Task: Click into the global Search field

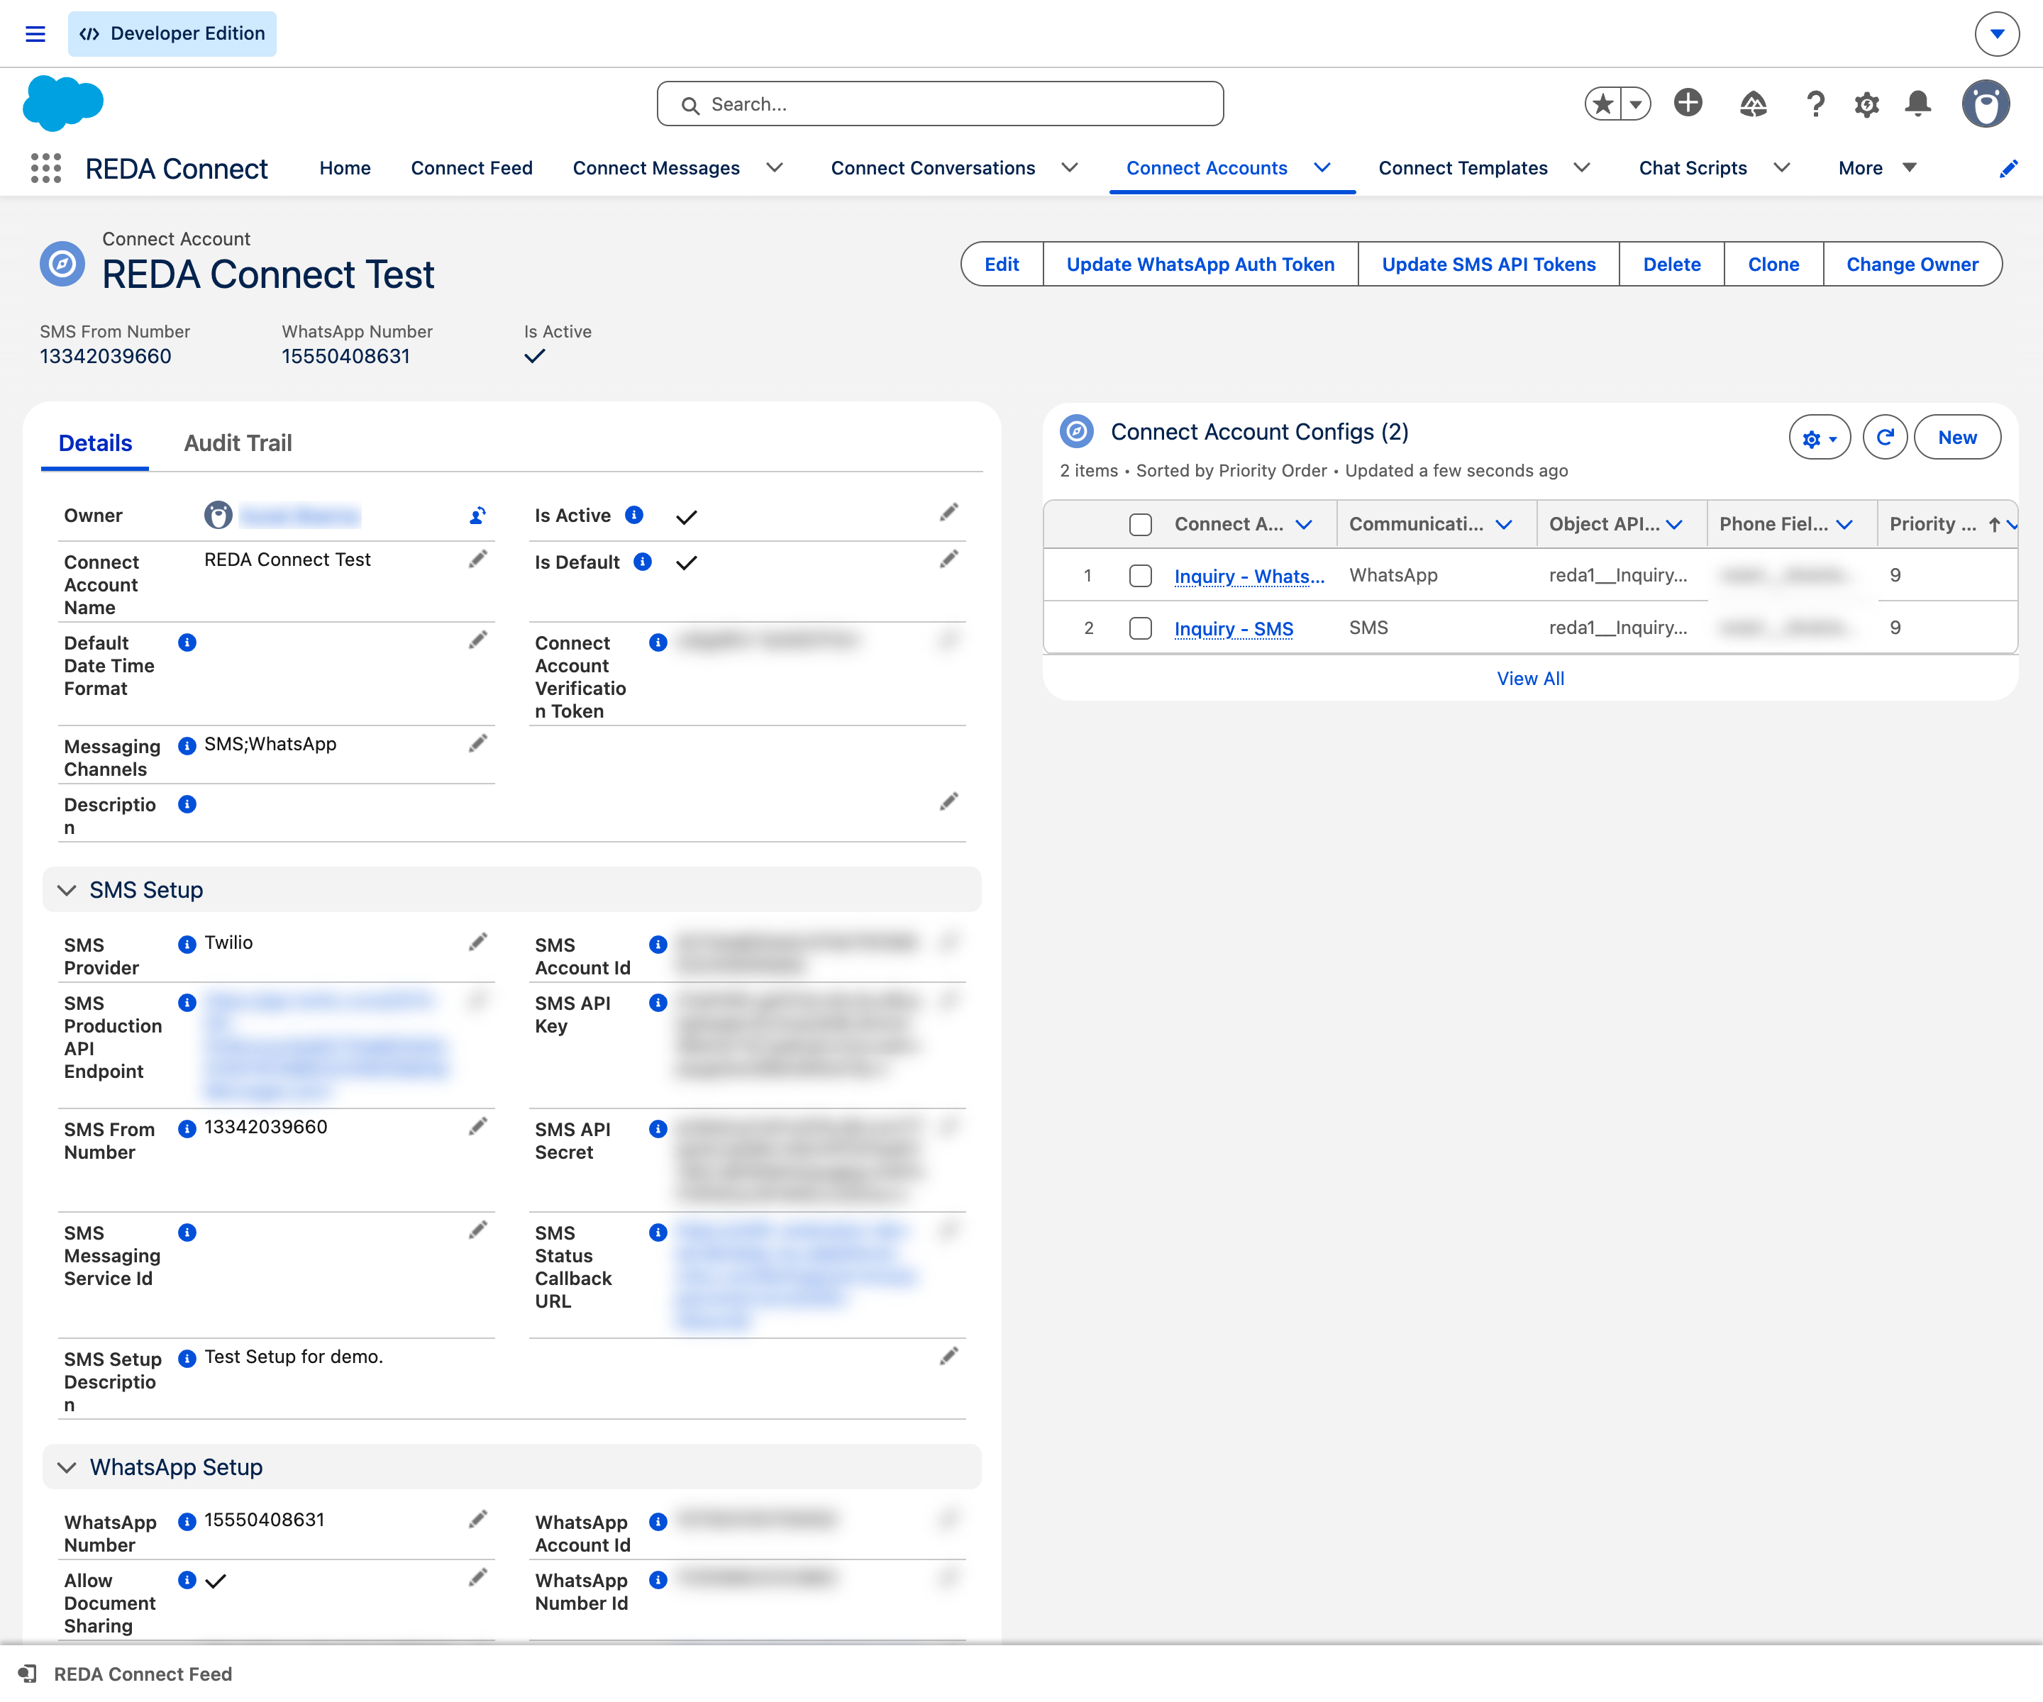Action: [940, 104]
